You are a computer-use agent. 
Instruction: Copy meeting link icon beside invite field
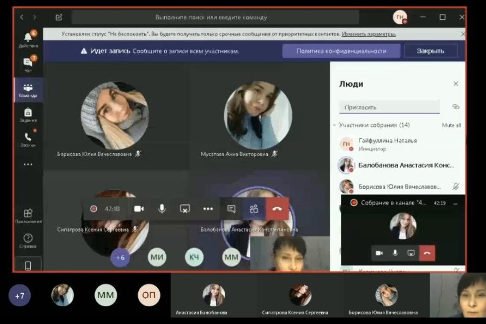[456, 107]
